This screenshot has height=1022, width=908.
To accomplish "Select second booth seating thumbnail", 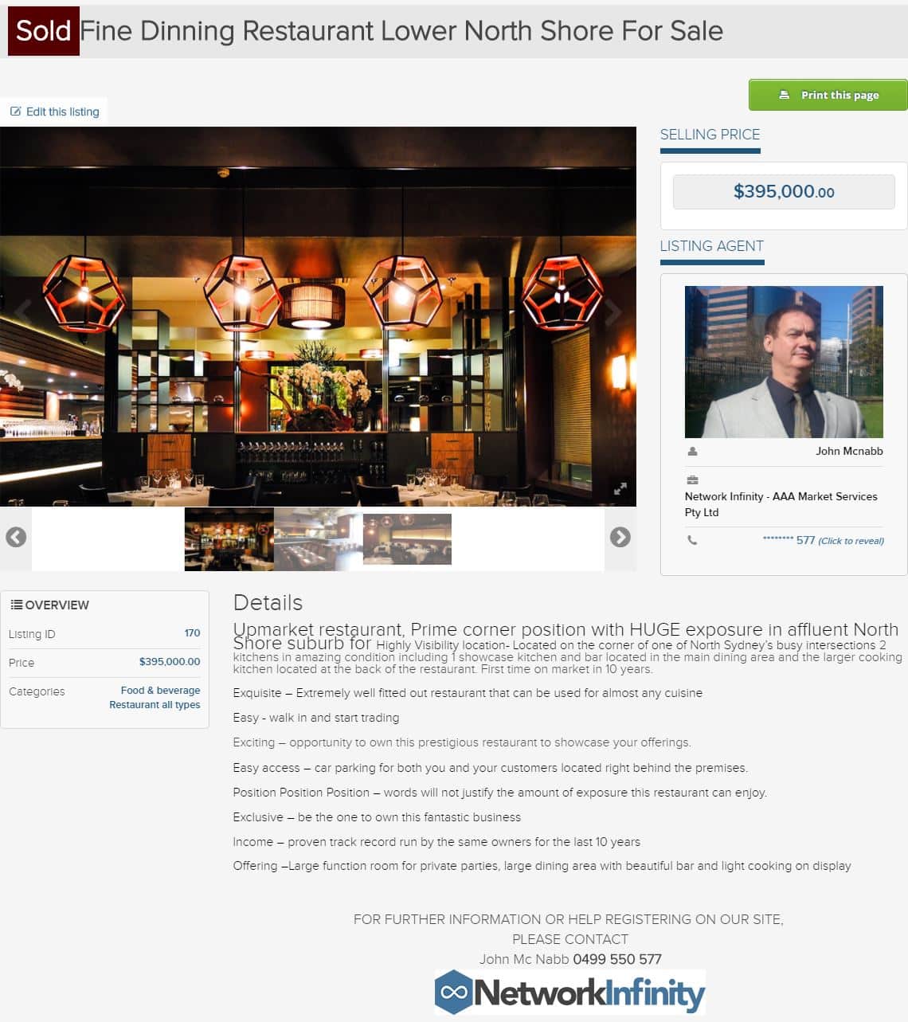I will 319,539.
